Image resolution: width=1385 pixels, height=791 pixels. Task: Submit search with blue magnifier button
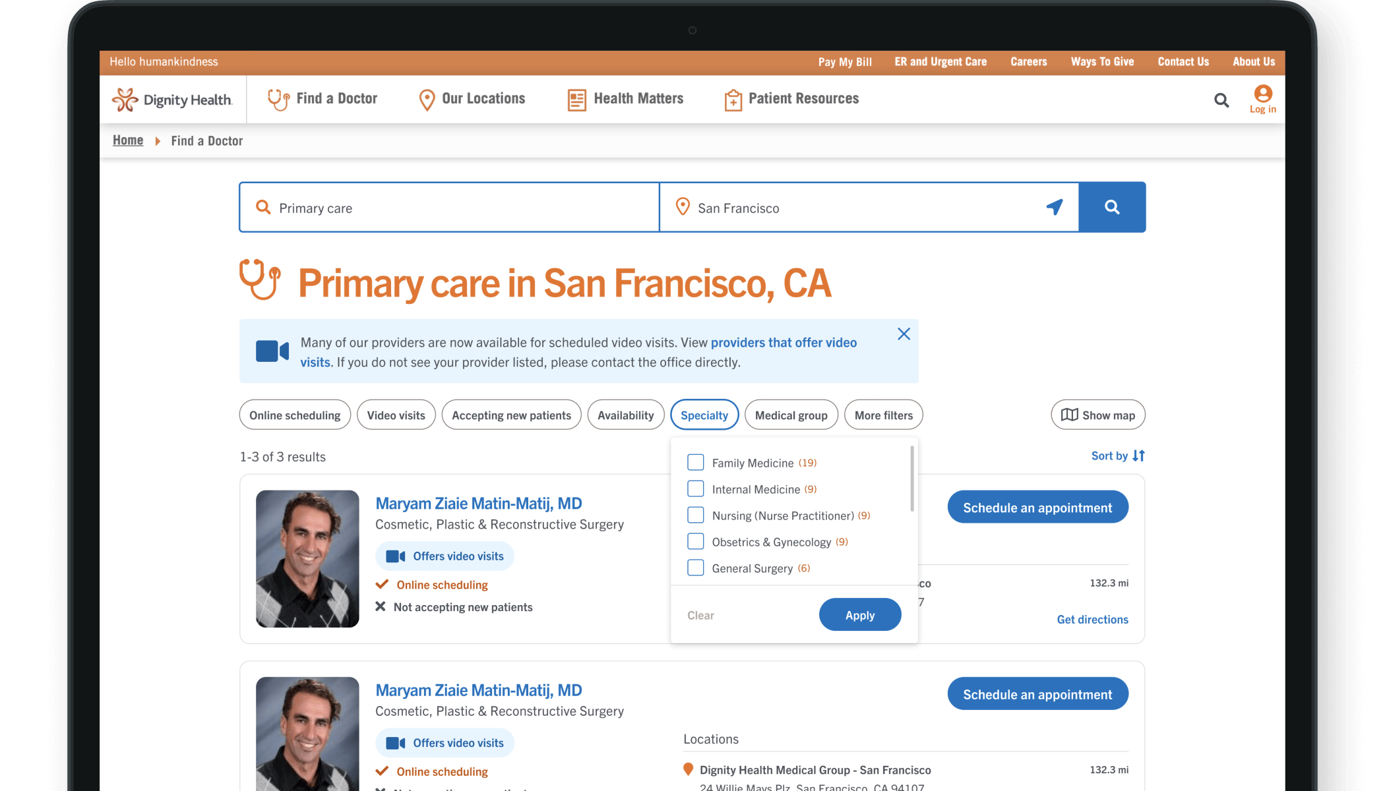click(1112, 207)
